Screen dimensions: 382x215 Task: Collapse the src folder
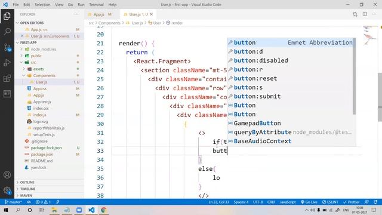33,62
